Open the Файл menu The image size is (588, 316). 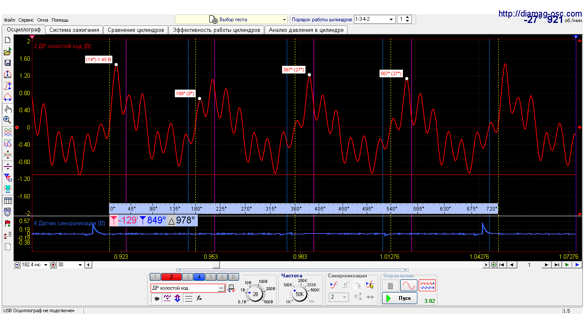click(9, 20)
